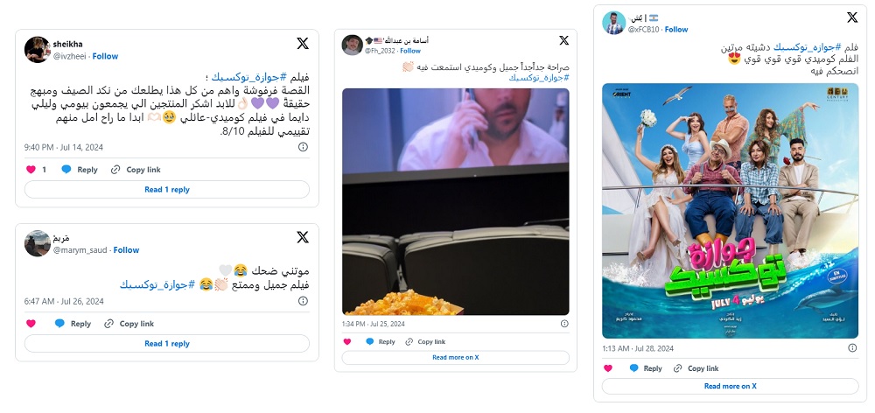
Task: Follow @xFCB10 account
Action: click(x=676, y=30)
